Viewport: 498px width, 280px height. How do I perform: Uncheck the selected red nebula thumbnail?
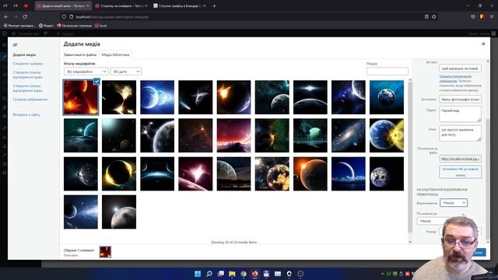coord(96,81)
